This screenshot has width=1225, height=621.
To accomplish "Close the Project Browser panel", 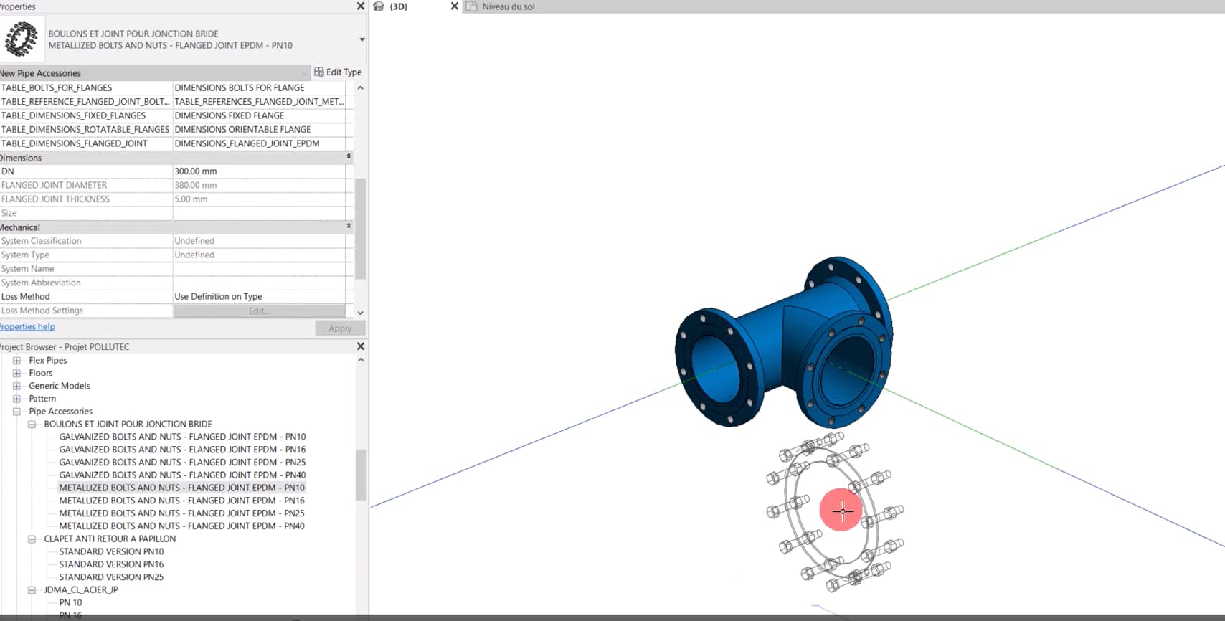I will (361, 346).
